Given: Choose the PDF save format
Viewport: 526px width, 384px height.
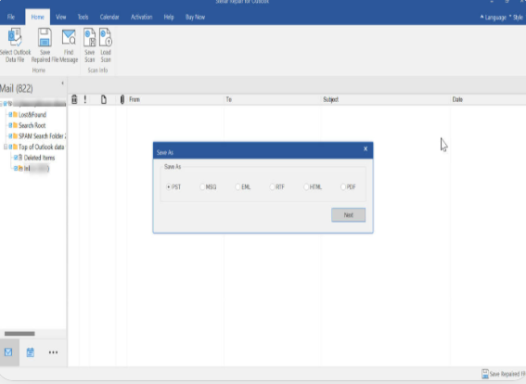Looking at the screenshot, I should pyautogui.click(x=343, y=186).
